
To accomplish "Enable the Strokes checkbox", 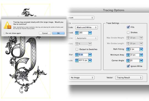I will [128, 33].
